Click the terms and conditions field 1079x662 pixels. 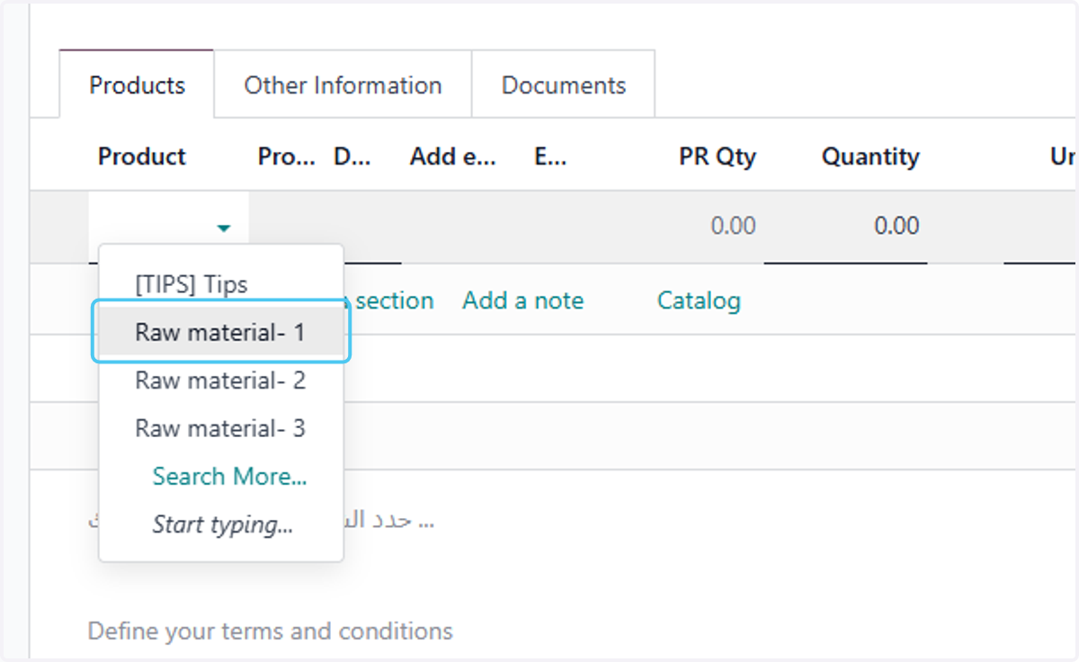pos(271,631)
